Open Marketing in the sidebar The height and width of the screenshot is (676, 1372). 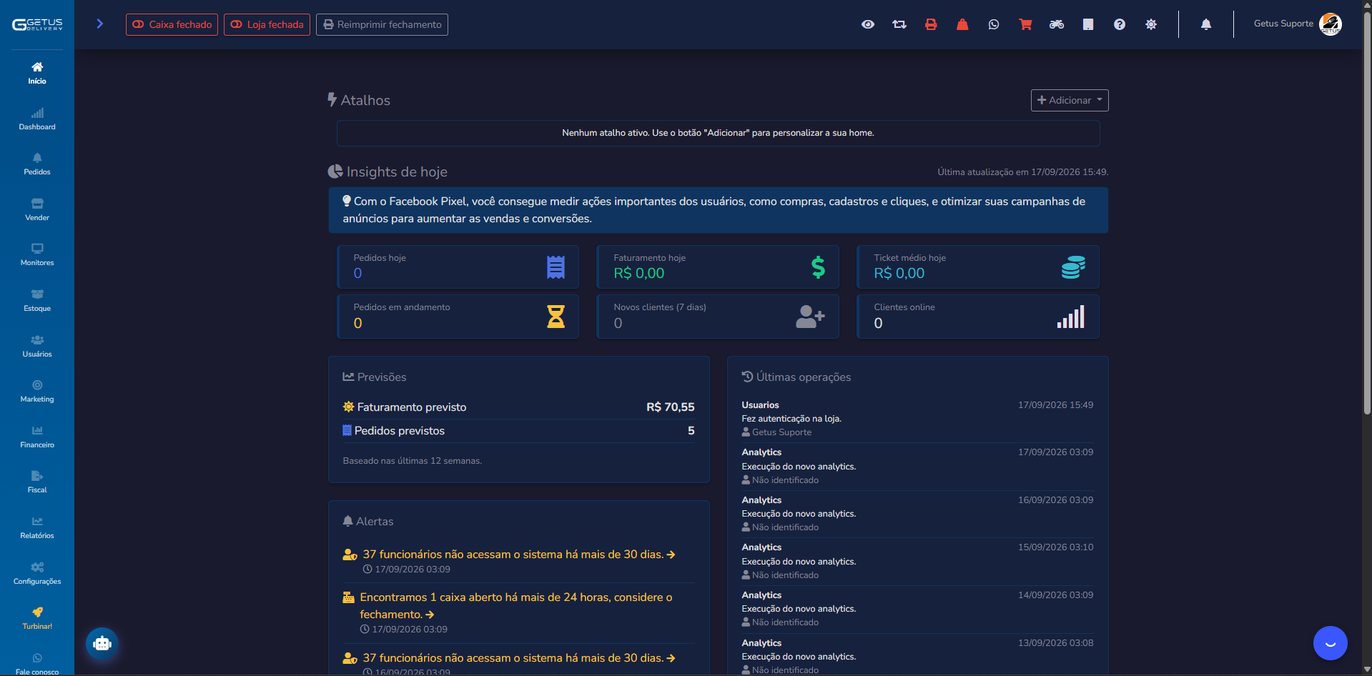pyautogui.click(x=37, y=391)
